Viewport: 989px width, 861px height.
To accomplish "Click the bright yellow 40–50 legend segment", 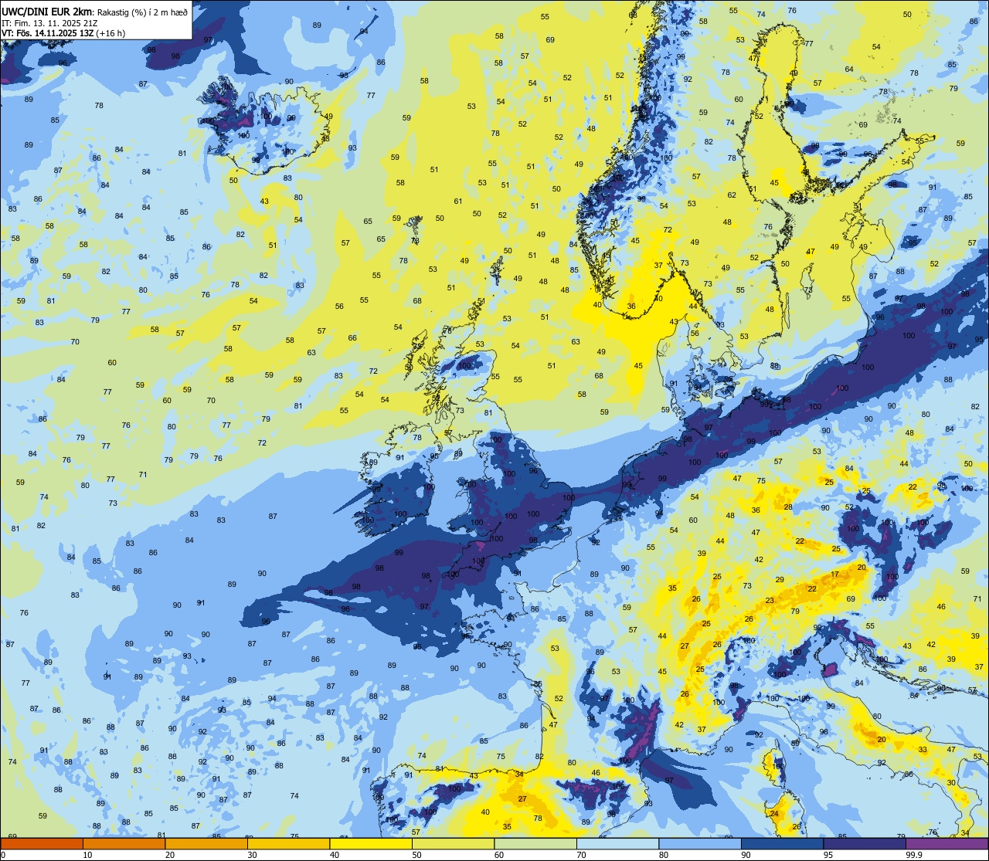I will click(371, 843).
